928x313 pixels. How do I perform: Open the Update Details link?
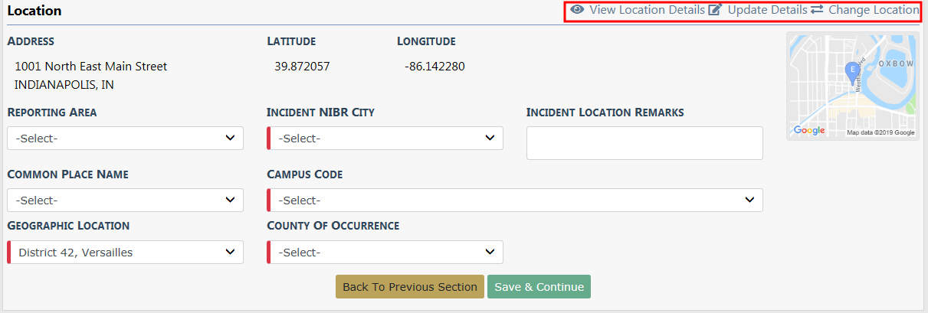[767, 10]
